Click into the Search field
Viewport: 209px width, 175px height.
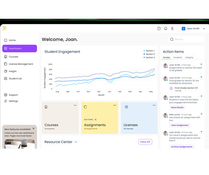click(x=186, y=39)
